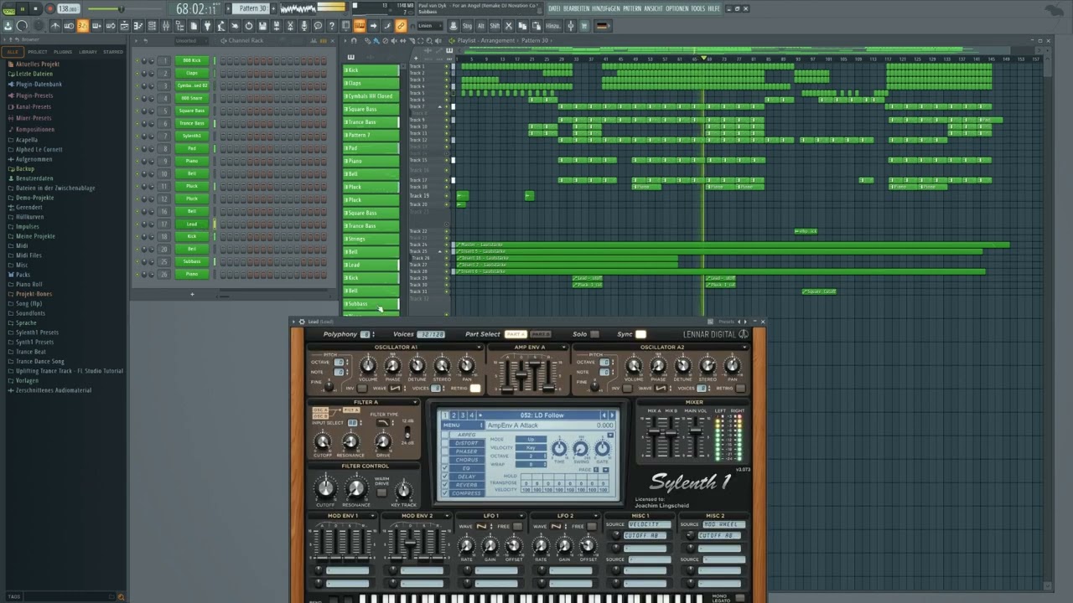Click the shopping cart icon in the toolbar
Screen dimensions: 1073x603
(583, 26)
